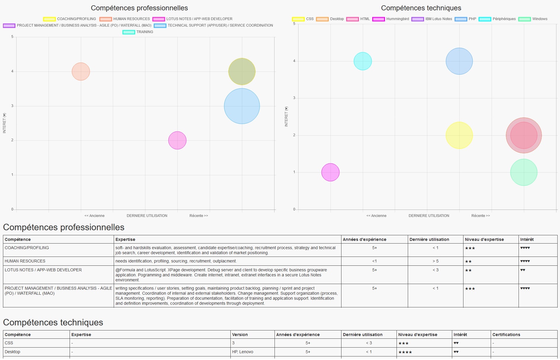560x360 pixels.
Task: Click the teal TRAINING legend swatch
Action: (129, 32)
